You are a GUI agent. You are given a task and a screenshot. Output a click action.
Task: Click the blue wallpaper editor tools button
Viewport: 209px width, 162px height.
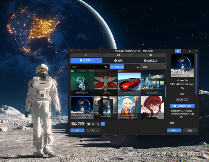point(78,130)
